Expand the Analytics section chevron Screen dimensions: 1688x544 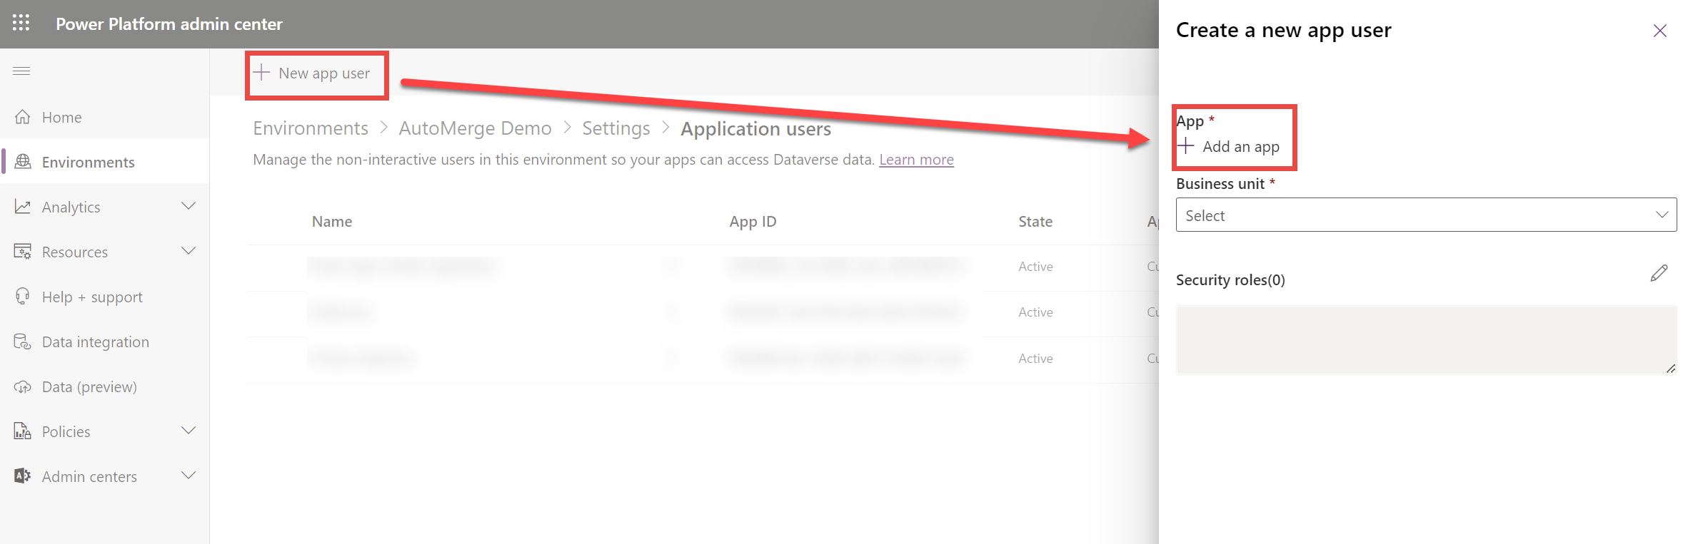[x=189, y=207]
